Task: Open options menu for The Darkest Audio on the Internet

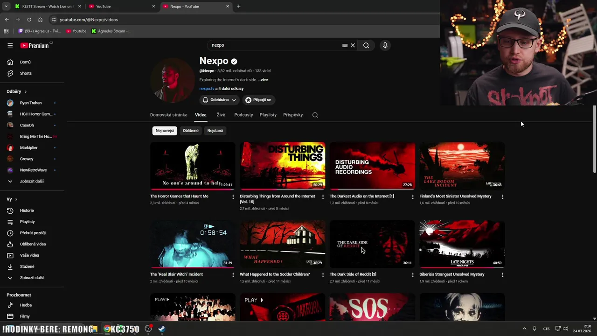Action: click(413, 197)
